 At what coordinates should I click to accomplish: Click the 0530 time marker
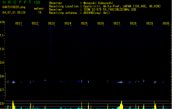166,23
